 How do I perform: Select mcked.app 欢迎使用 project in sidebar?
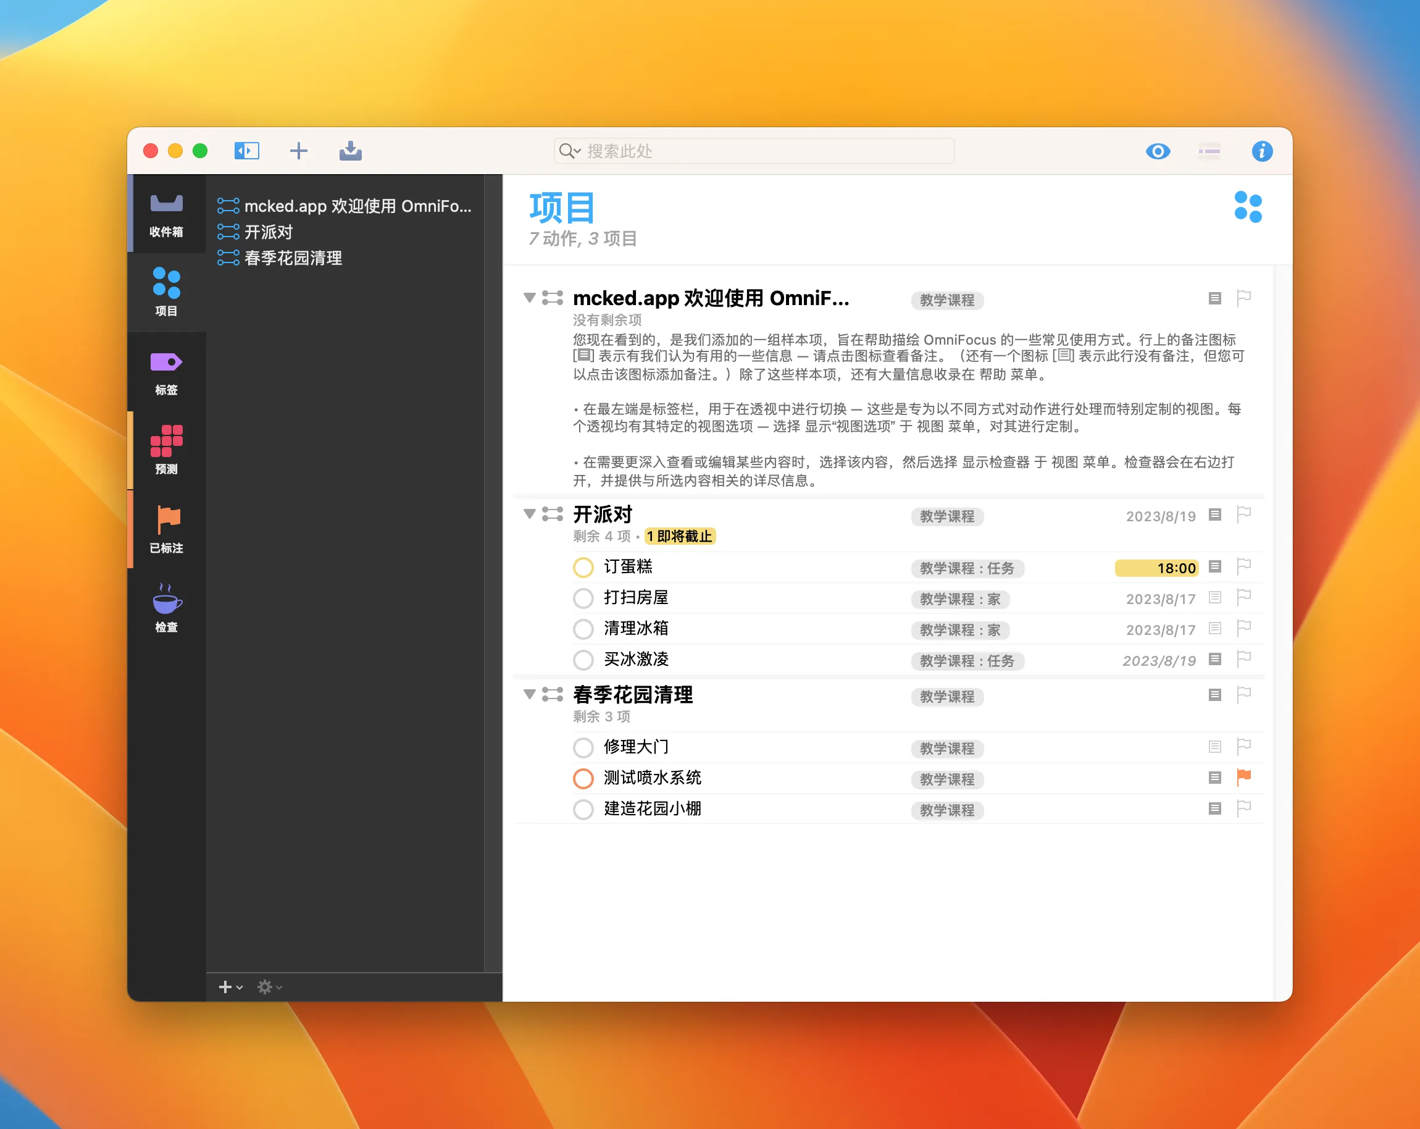tap(345, 206)
